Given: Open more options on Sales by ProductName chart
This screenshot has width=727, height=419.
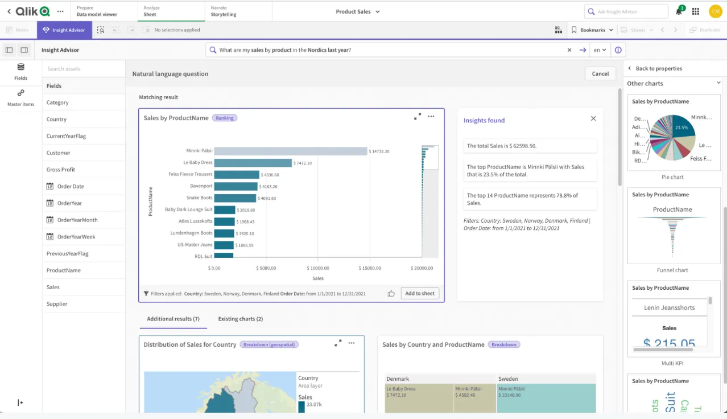Looking at the screenshot, I should (x=431, y=117).
